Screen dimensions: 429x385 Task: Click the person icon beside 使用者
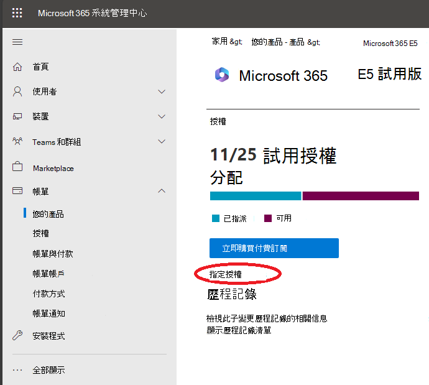(17, 91)
